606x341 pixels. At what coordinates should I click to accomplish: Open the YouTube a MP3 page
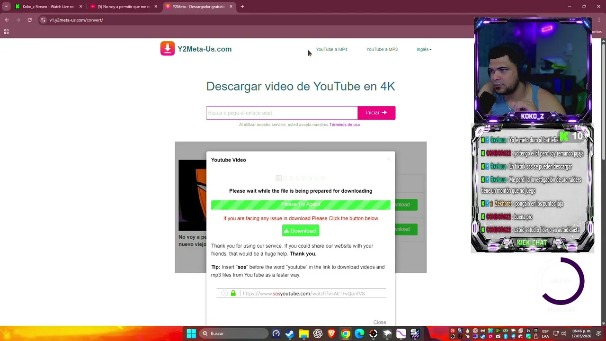click(x=382, y=49)
